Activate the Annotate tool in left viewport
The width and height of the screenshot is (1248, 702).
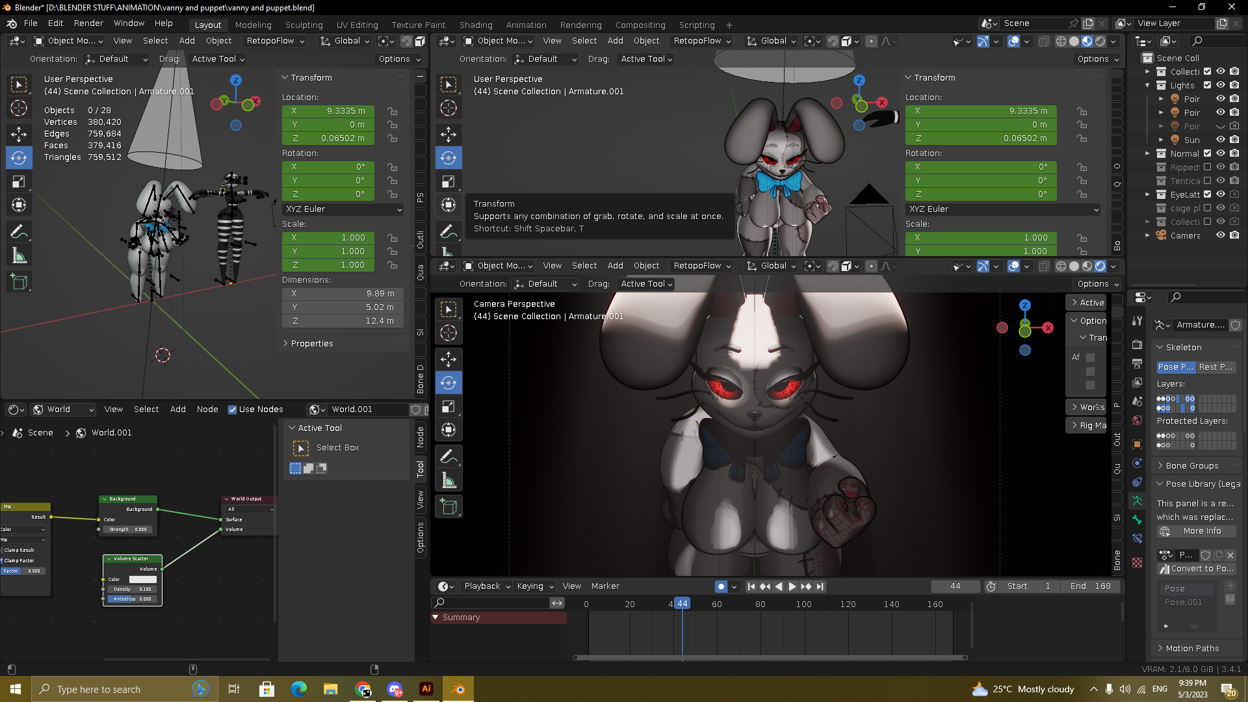click(x=19, y=231)
